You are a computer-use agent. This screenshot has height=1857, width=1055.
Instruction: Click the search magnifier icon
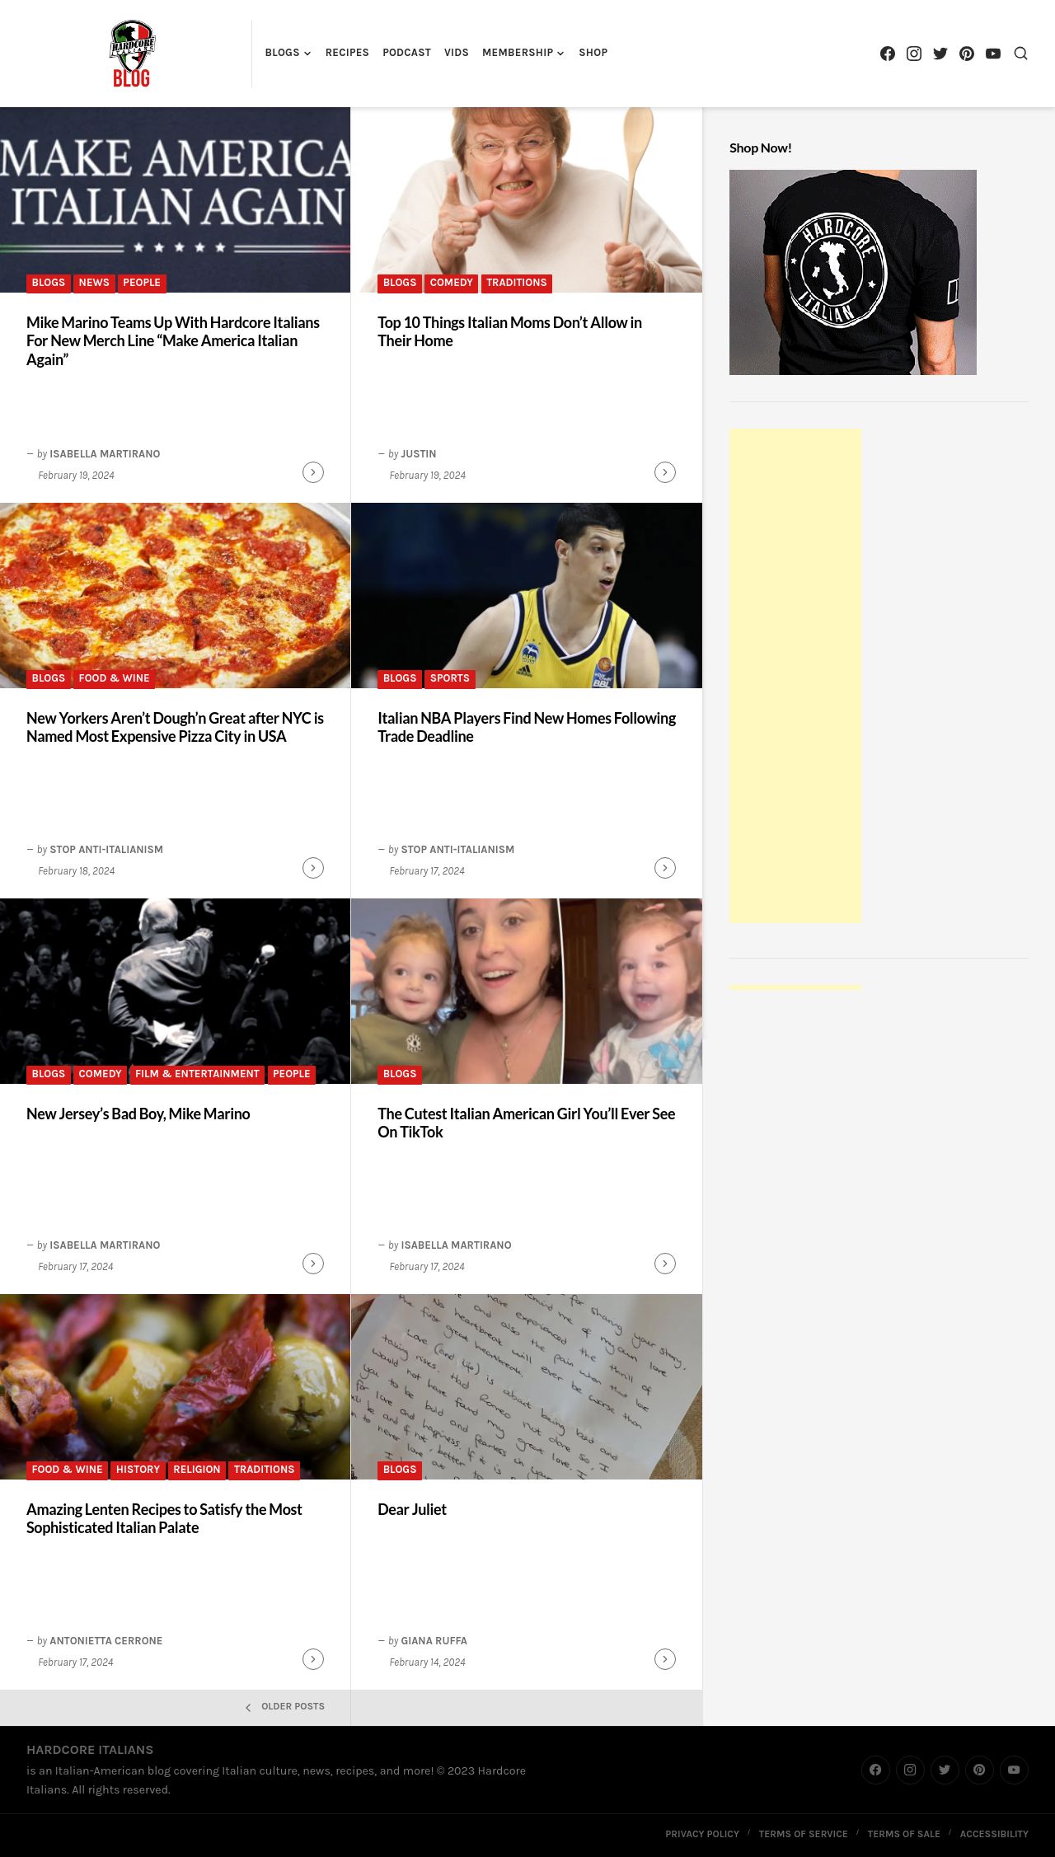point(1020,54)
